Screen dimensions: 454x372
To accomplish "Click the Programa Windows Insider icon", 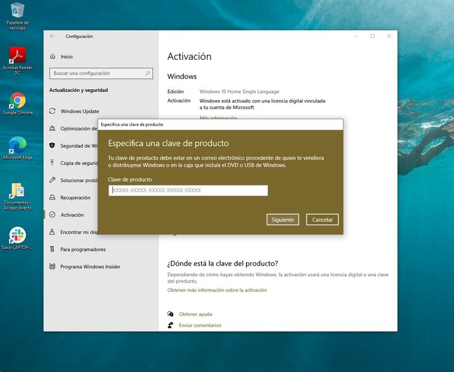I will pyautogui.click(x=52, y=266).
